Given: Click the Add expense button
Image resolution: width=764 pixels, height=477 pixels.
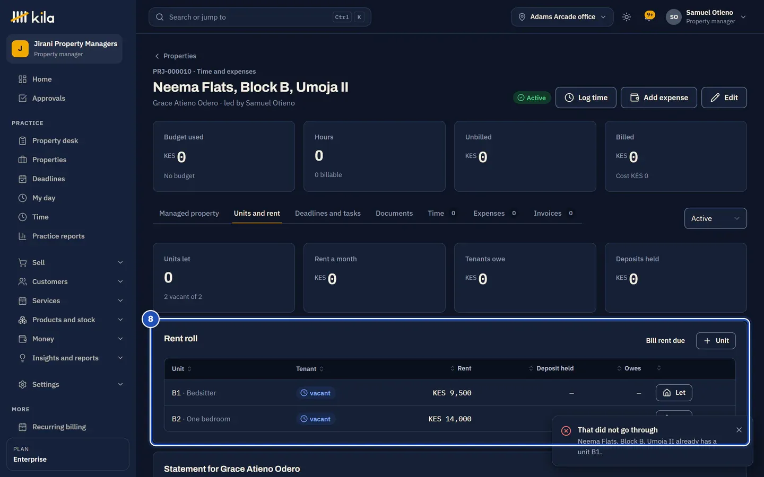Looking at the screenshot, I should tap(659, 98).
